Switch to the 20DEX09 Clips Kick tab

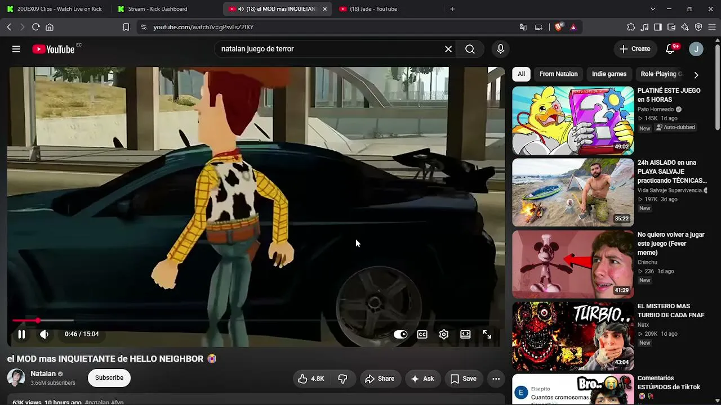coord(54,9)
